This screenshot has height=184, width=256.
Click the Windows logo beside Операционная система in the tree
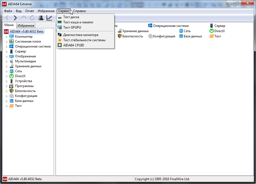[11, 46]
